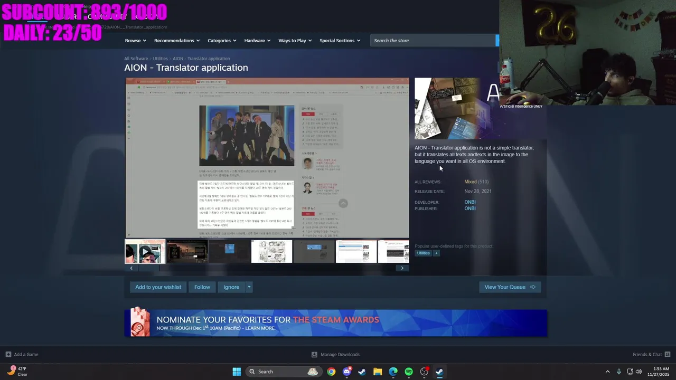This screenshot has width=676, height=380.
Task: Open the Browse store menu
Action: tap(135, 41)
